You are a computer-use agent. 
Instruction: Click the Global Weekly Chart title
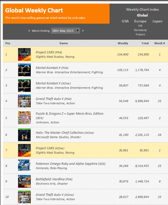(34, 10)
